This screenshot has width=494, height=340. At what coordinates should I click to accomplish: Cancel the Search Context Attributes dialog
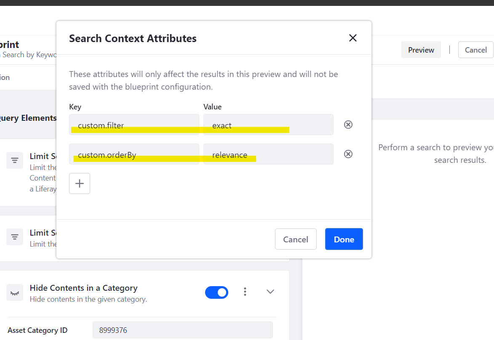(x=295, y=239)
